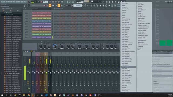Click Move up in the slot menu
Image resolution: width=173 pixels, height=97 pixels.
[x=155, y=82]
